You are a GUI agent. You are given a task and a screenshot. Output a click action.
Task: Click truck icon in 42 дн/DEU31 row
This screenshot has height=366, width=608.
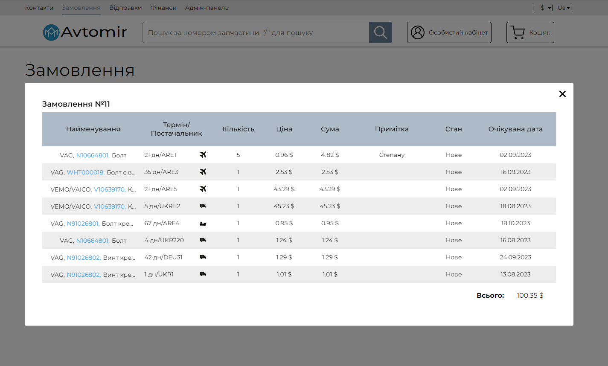click(203, 257)
